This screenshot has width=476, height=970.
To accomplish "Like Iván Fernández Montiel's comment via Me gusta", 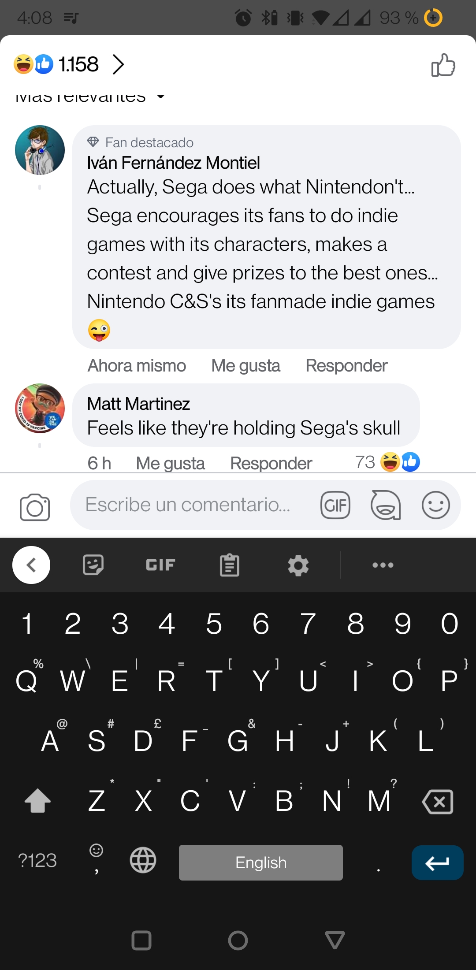I will click(245, 366).
